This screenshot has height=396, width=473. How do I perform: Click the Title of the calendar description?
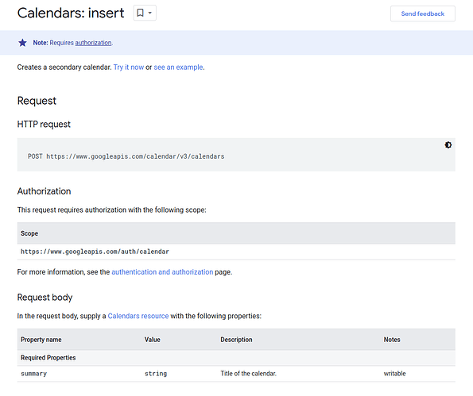coord(248,374)
